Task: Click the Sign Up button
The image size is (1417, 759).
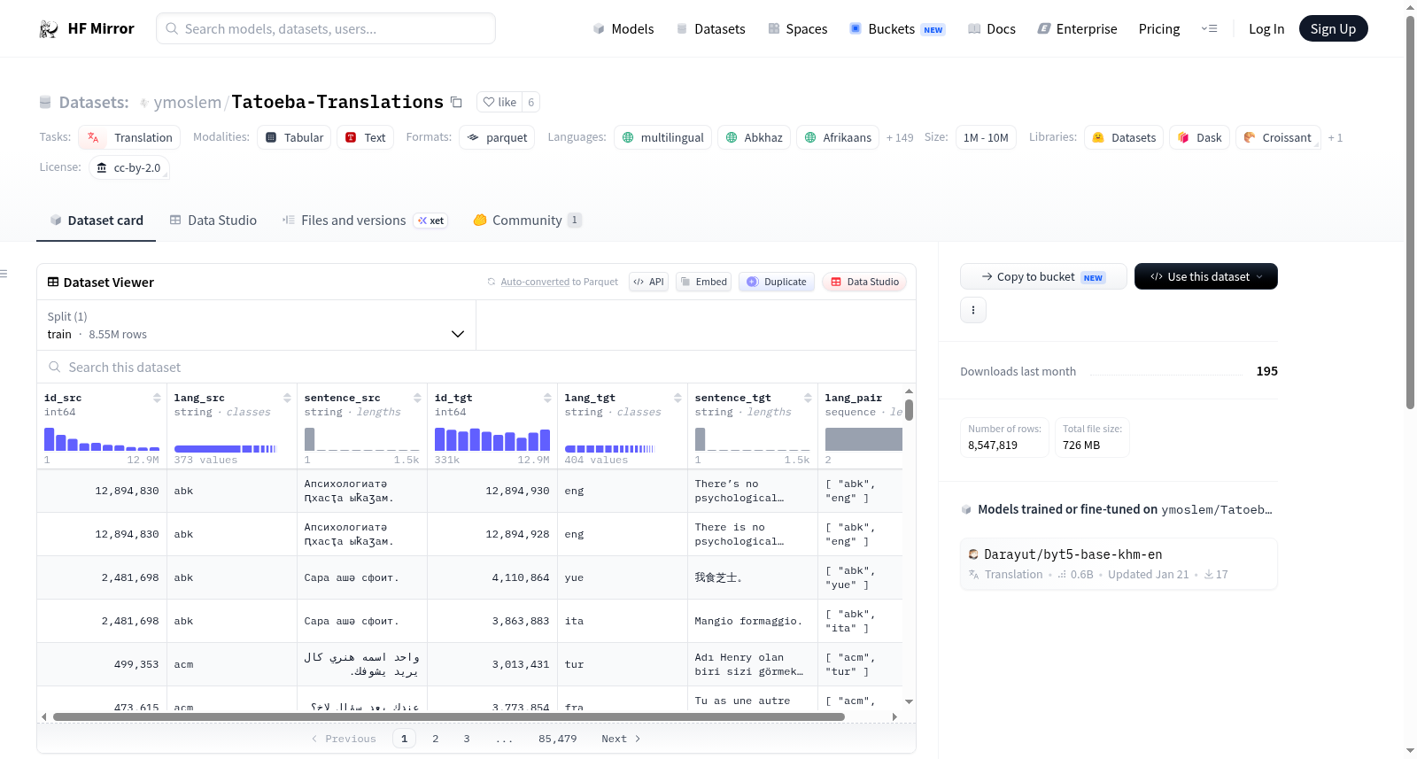Action: coord(1334,28)
